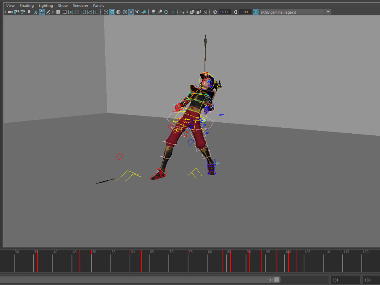Viewport: 380px width, 285px height.
Task: Toggle the Safe Action overlay
Action: pyautogui.click(x=89, y=12)
